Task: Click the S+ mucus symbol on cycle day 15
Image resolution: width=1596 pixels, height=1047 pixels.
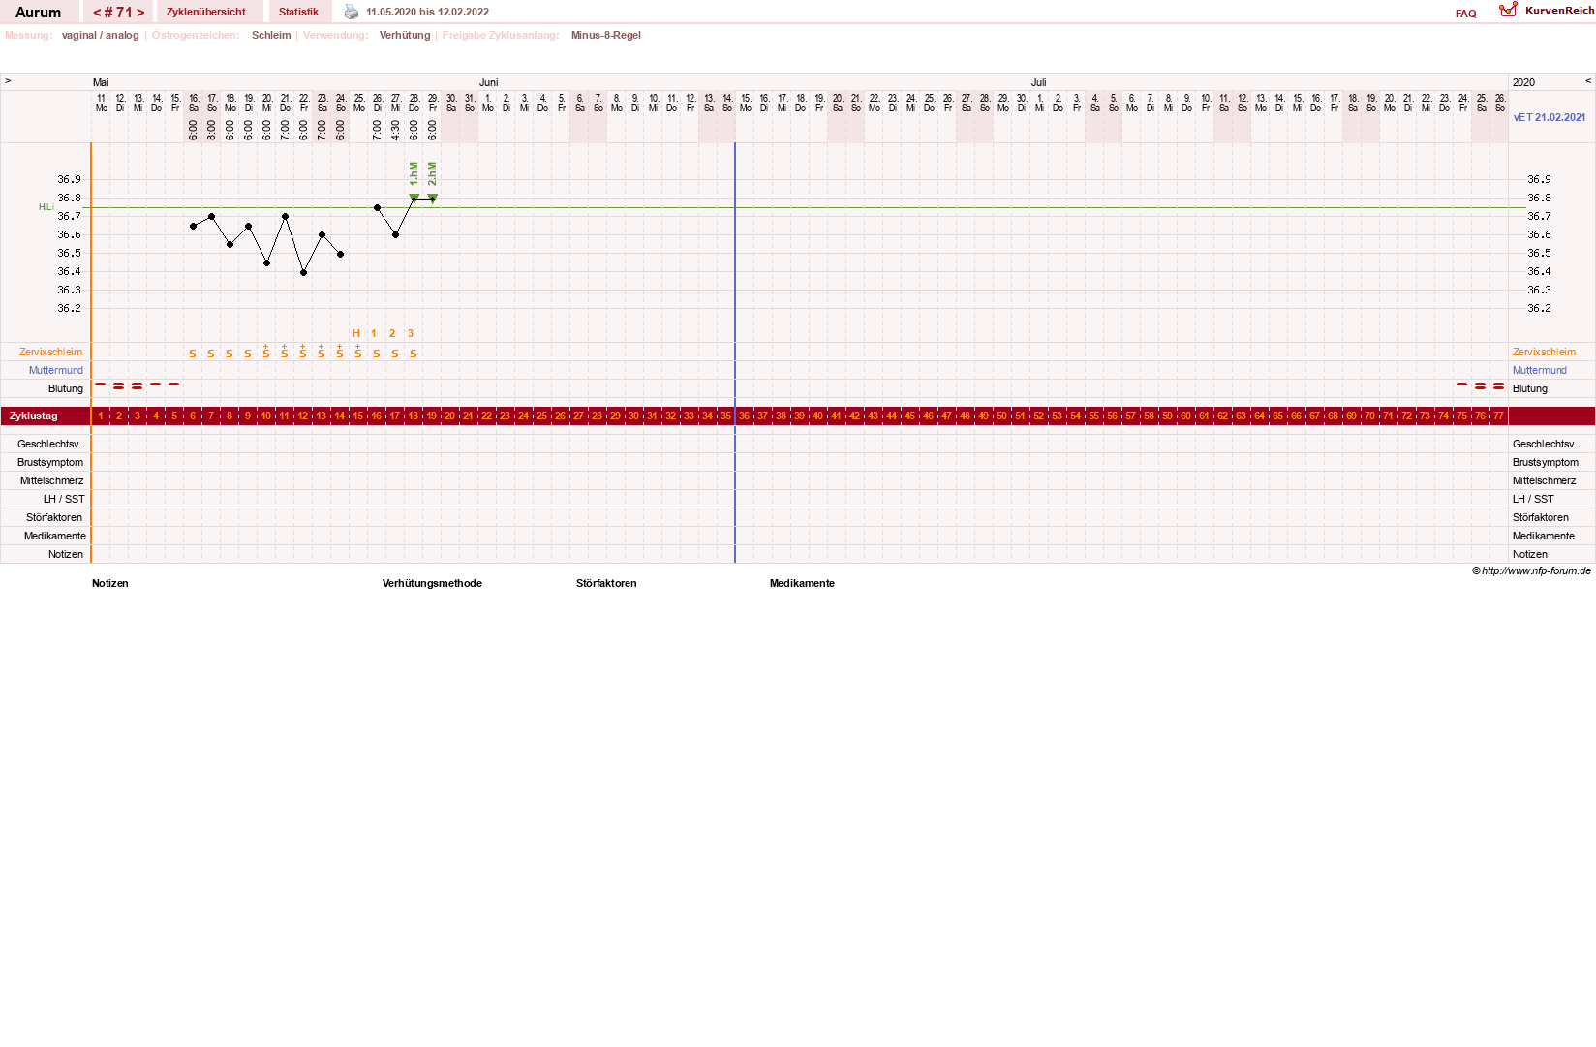Action: point(358,352)
